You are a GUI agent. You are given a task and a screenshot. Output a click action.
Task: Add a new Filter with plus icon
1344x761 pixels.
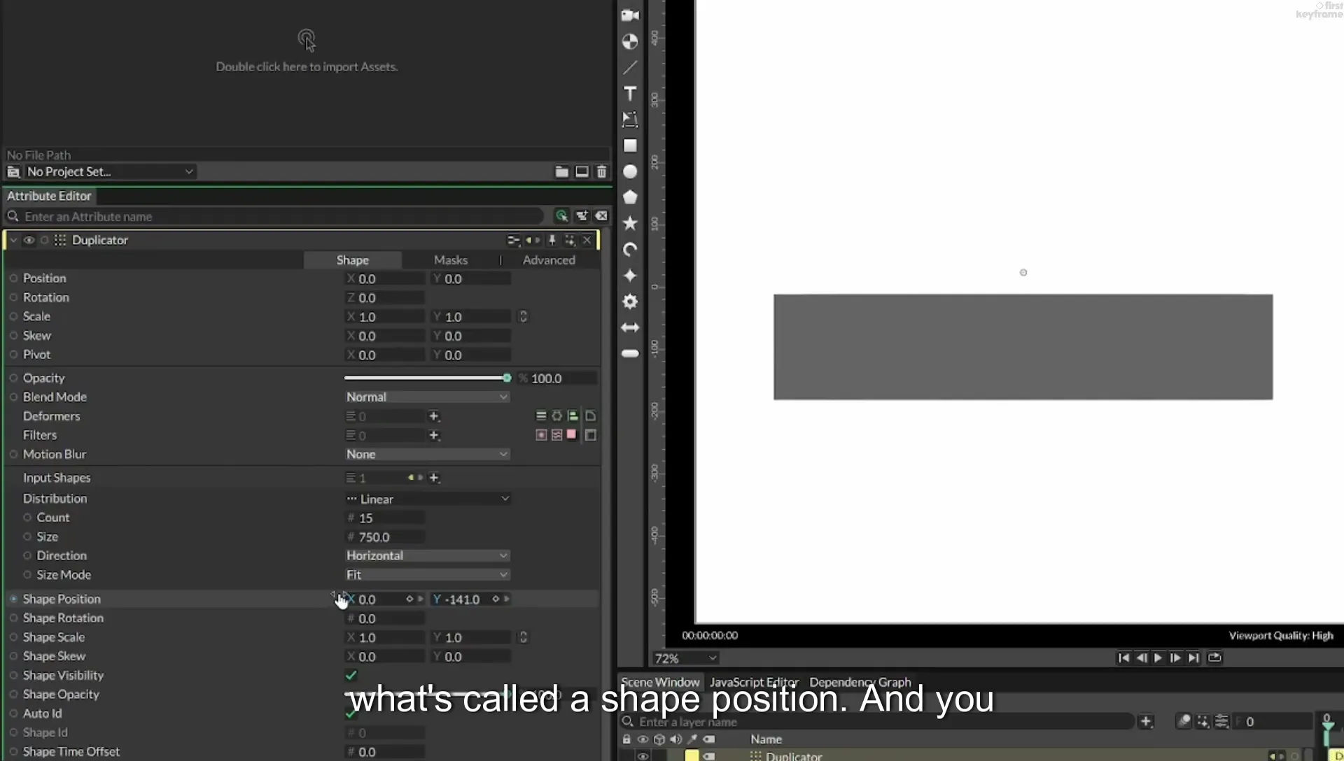pos(434,435)
